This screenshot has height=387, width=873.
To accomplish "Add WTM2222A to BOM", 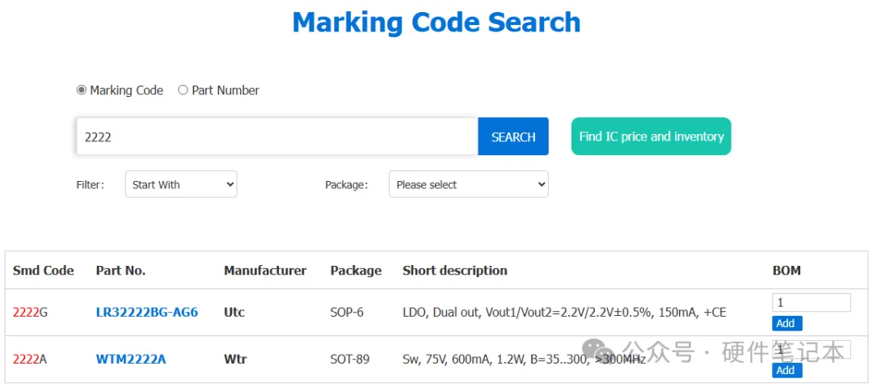I will (x=787, y=370).
